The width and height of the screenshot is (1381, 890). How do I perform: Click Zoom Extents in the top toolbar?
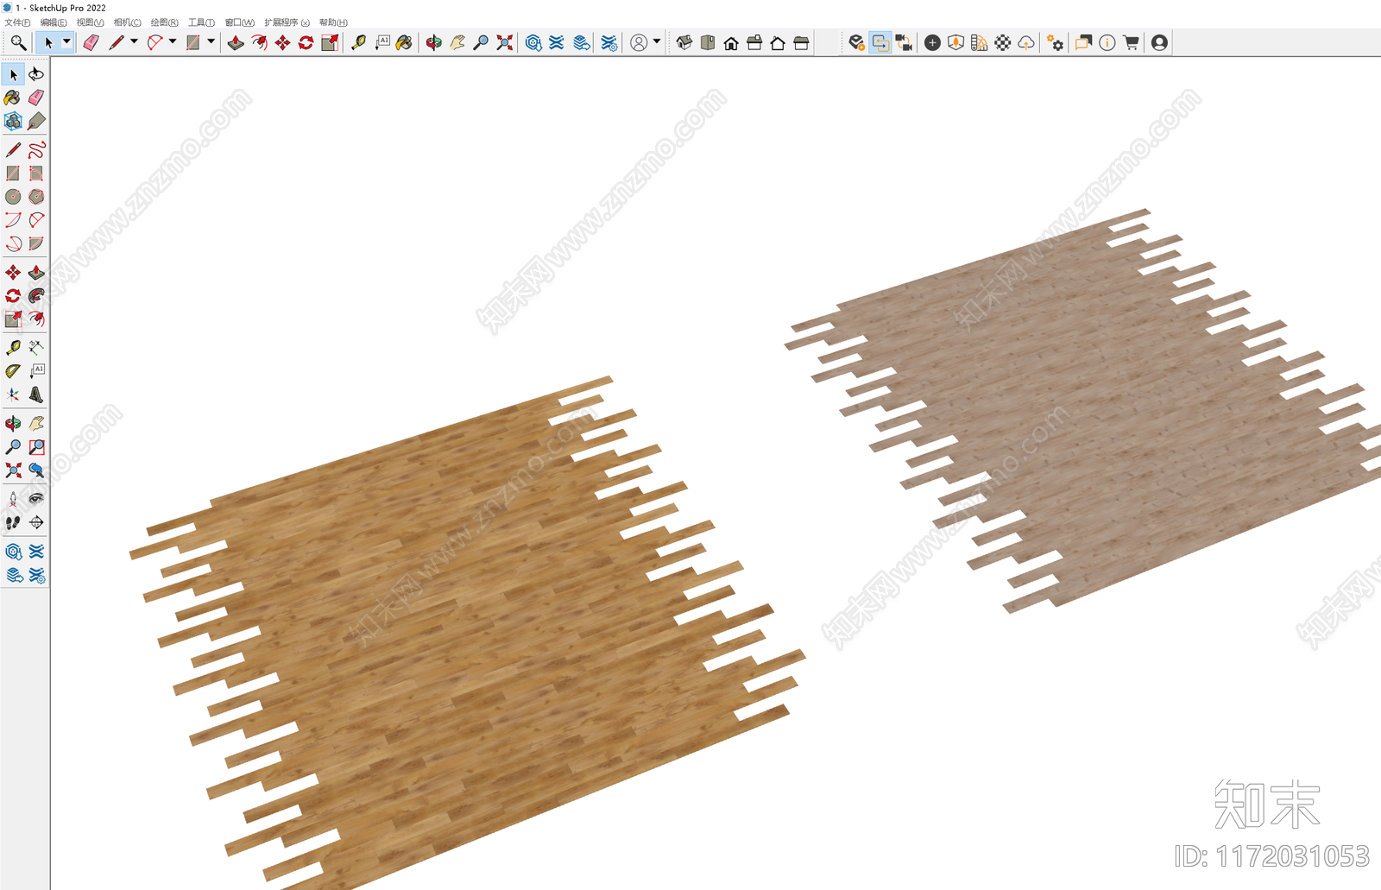pyautogui.click(x=505, y=42)
